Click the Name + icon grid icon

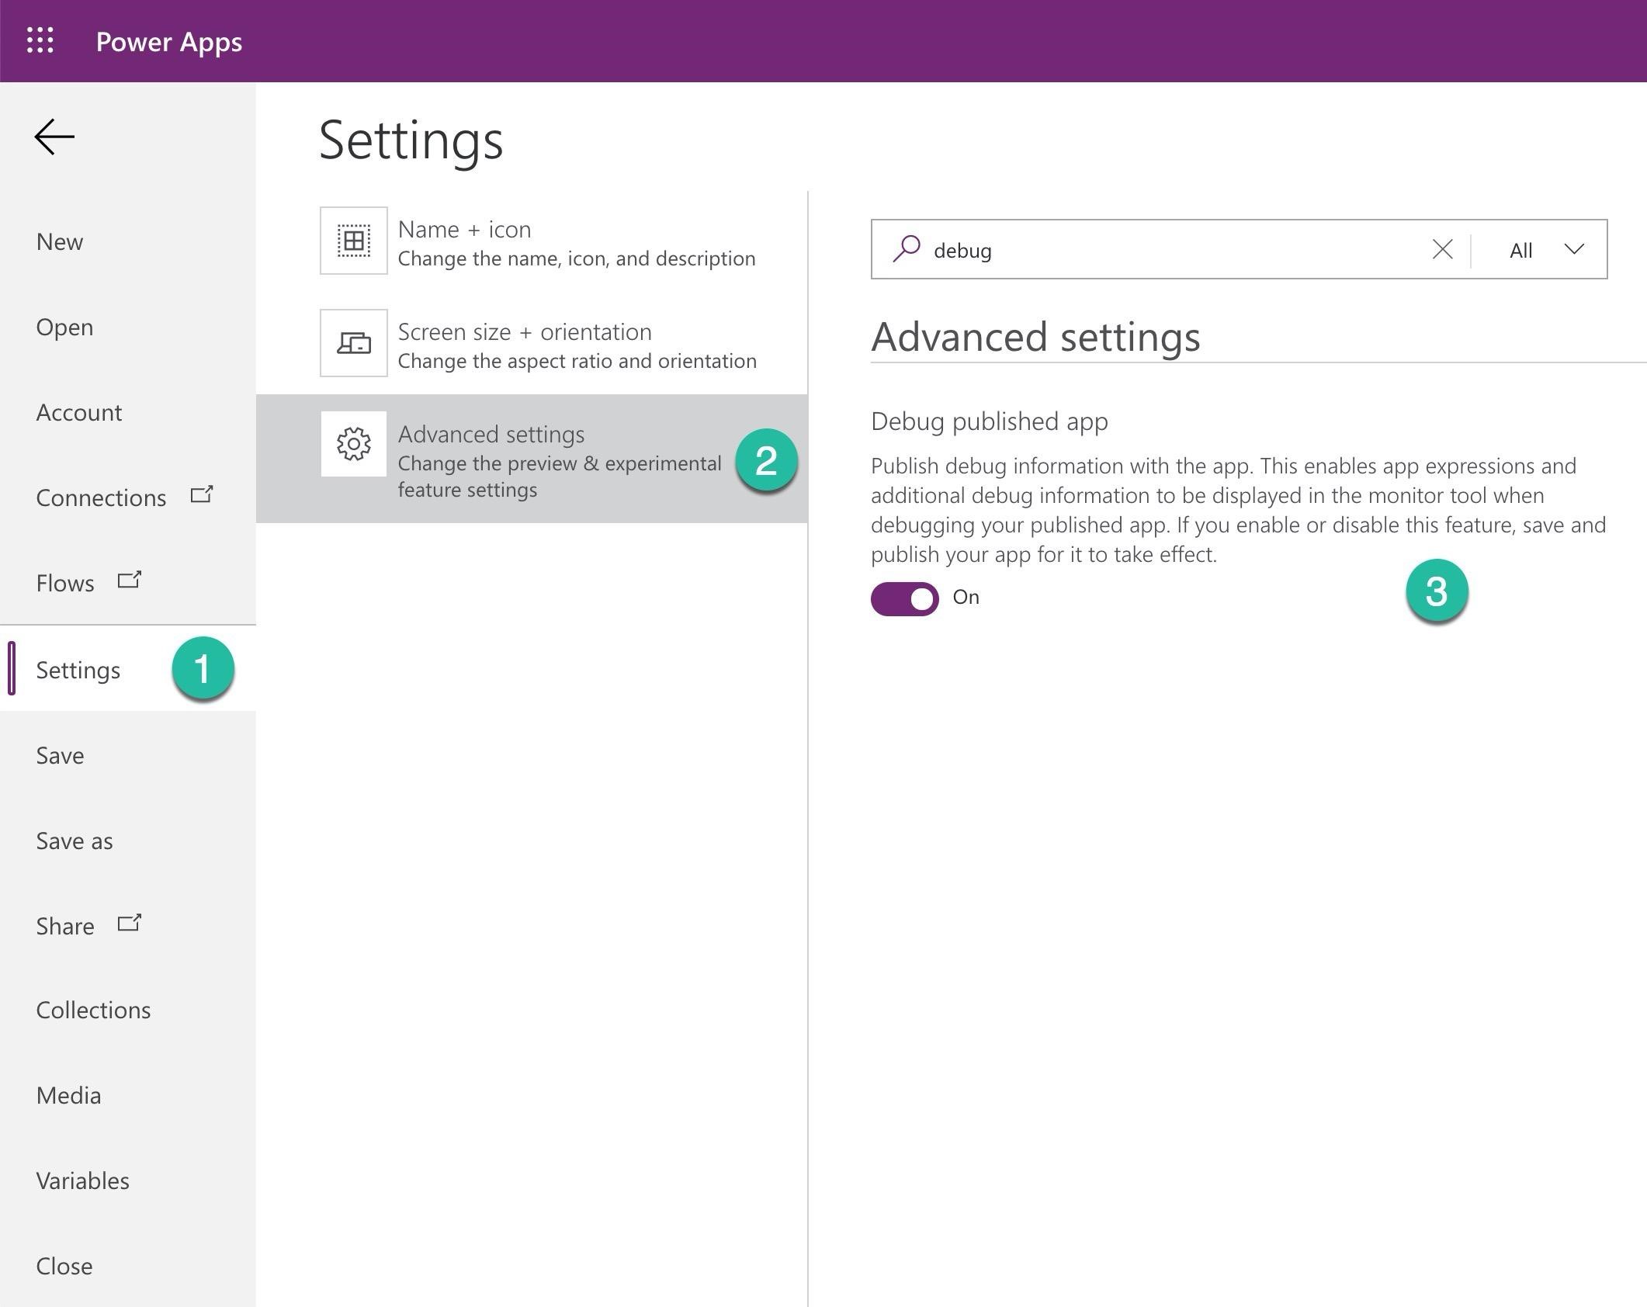(354, 241)
